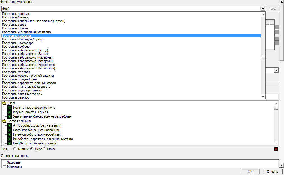Viewport: 284px width, 175px height.
Task: Click the icon beside "Изучить маскировочное поле"
Action: (x=10, y=108)
